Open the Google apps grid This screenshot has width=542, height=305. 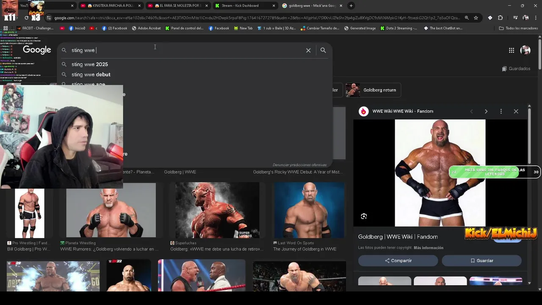512,50
